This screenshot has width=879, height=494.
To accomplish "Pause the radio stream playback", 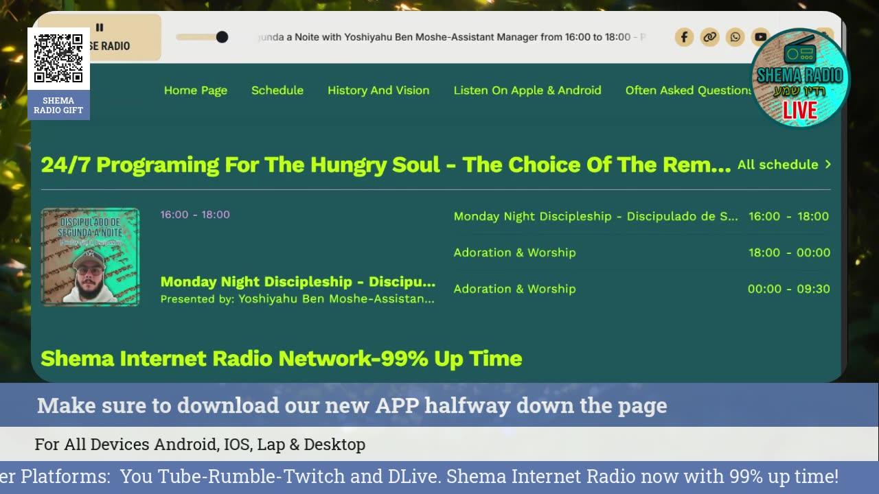I will (100, 27).
